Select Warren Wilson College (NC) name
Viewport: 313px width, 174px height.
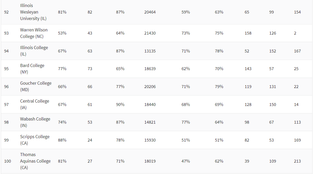point(34,33)
